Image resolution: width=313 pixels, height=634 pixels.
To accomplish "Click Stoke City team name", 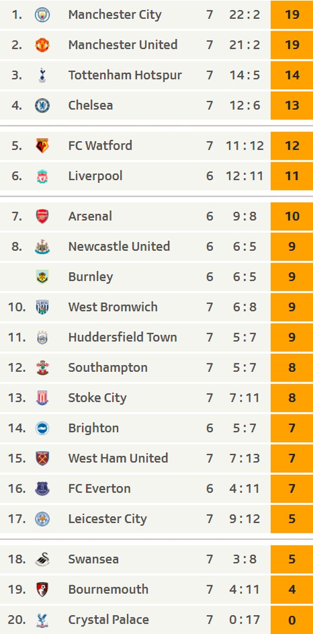I will pyautogui.click(x=97, y=398).
